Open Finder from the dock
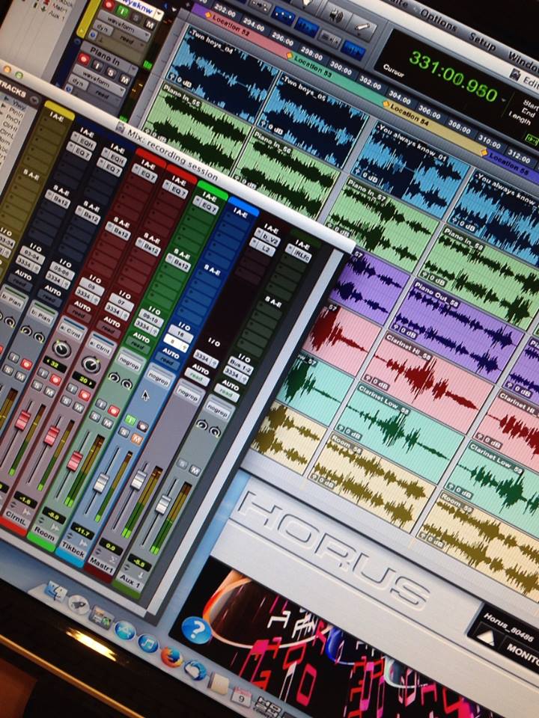This screenshot has width=539, height=718. click(55, 591)
